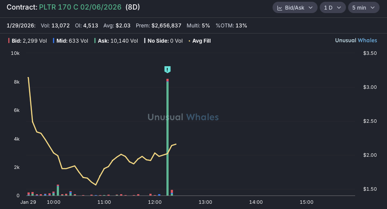The image size is (387, 209).
Task: Click the Jan 29 axis label
Action: pos(28,202)
